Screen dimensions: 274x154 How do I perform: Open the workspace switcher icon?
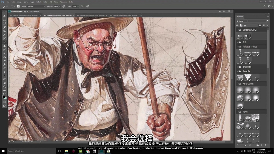point(269,7)
